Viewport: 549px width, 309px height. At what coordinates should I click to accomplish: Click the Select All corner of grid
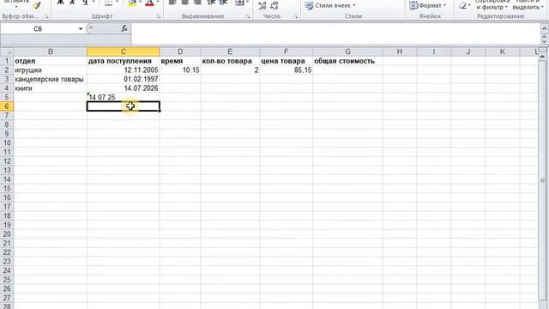pyautogui.click(x=7, y=51)
